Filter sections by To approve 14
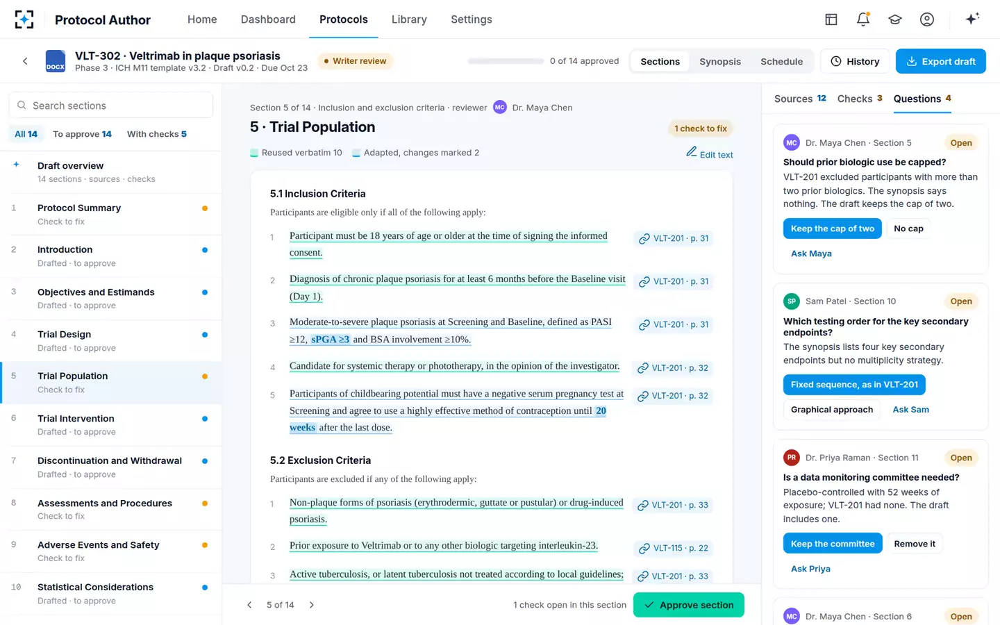 coord(82,134)
